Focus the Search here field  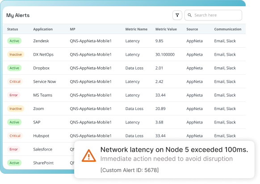point(213,15)
